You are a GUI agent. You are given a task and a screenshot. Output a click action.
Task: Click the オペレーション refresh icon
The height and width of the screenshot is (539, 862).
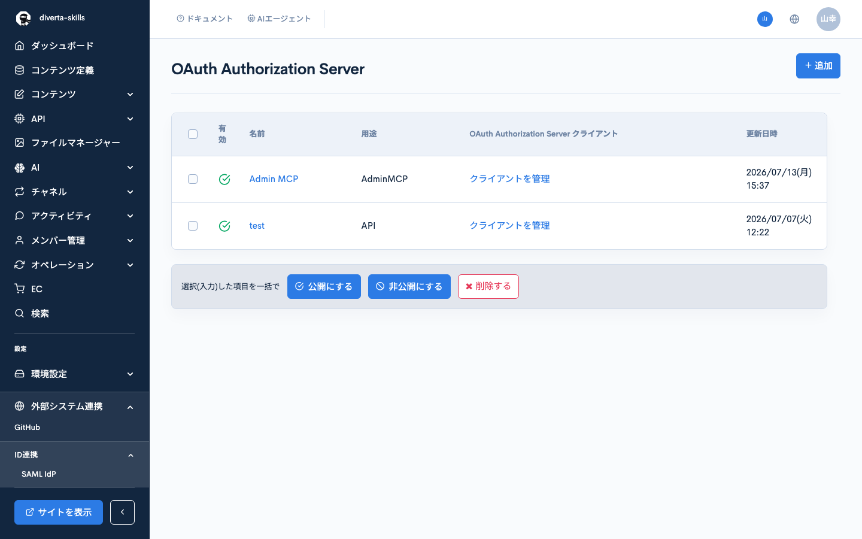(x=20, y=265)
